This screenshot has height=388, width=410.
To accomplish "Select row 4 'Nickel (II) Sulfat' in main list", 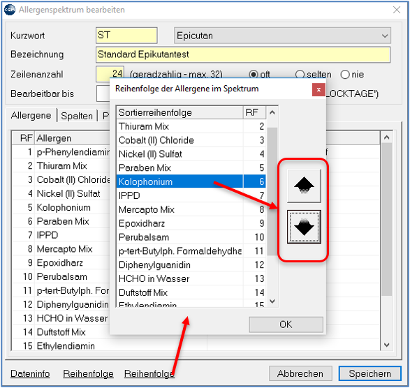I will (61, 193).
